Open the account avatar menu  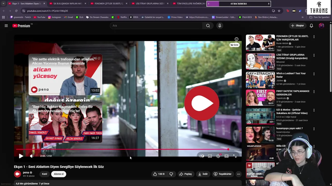(321, 26)
